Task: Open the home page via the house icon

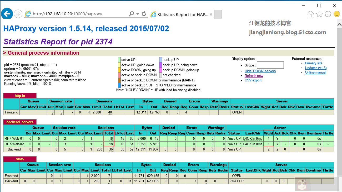Action: pyautogui.click(x=310, y=14)
